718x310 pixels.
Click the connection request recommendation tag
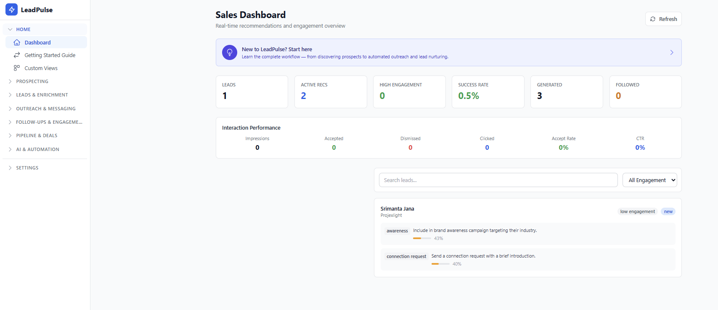pos(406,256)
